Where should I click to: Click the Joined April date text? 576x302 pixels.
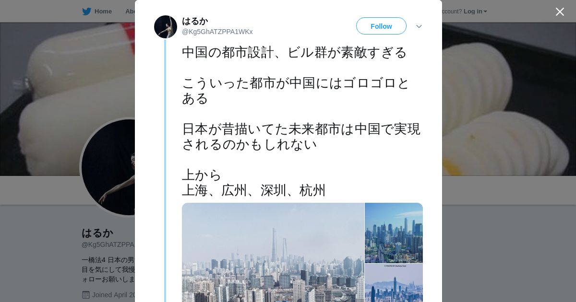pyautogui.click(x=113, y=295)
